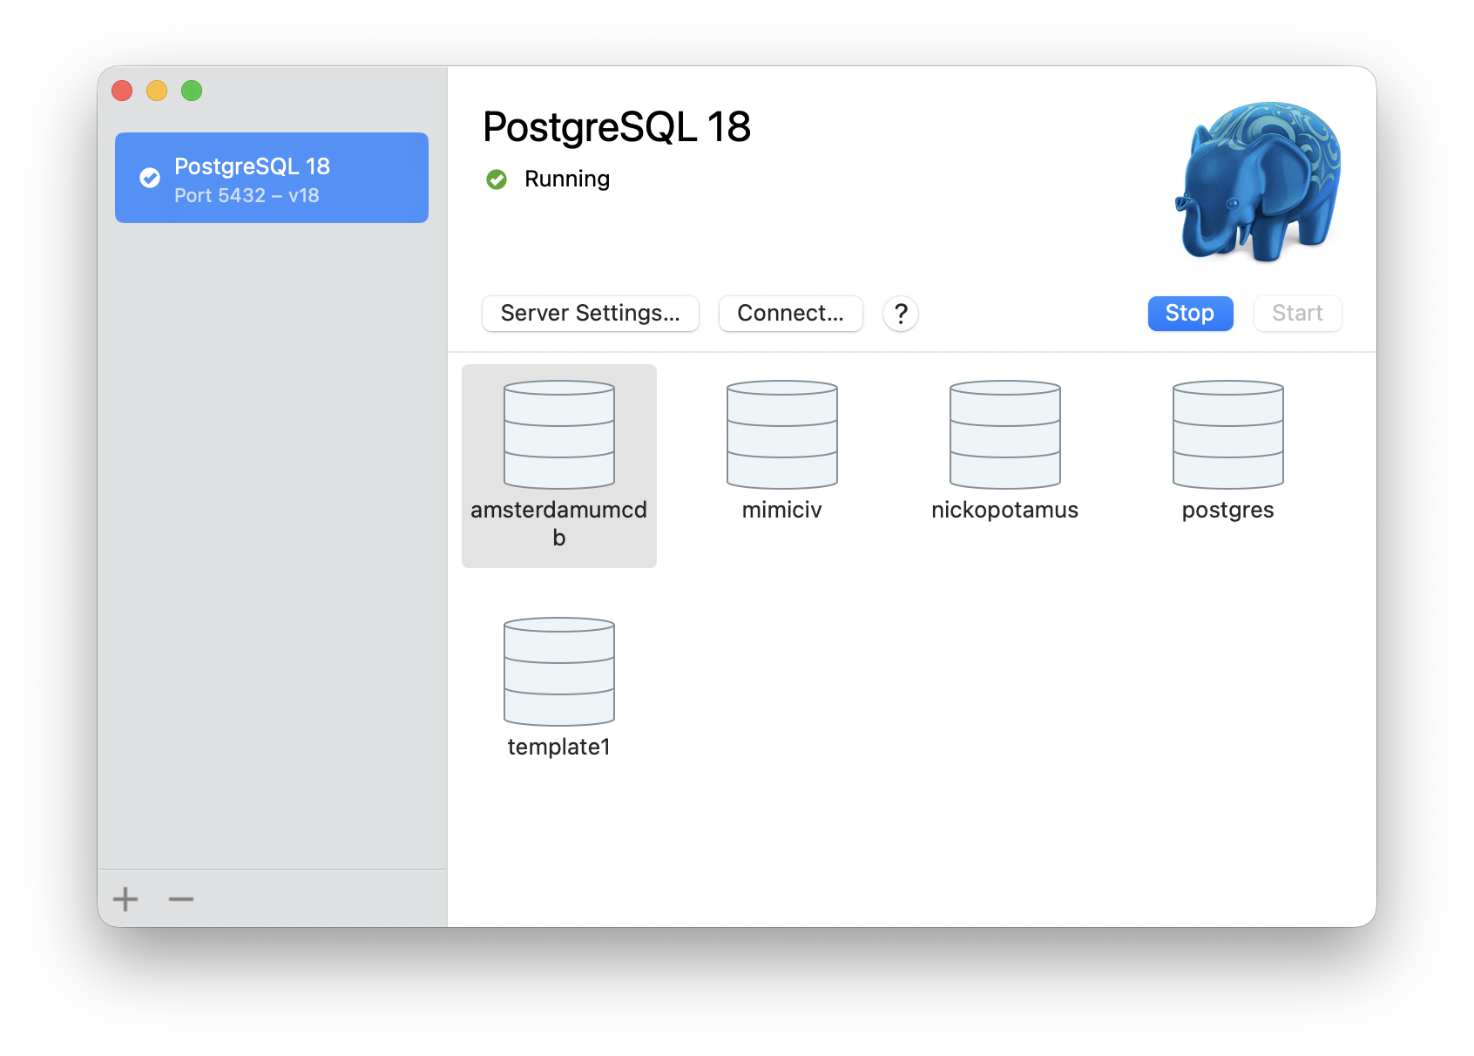Click the blue elephant Postgres logo
The image size is (1474, 1056).
[x=1259, y=181]
